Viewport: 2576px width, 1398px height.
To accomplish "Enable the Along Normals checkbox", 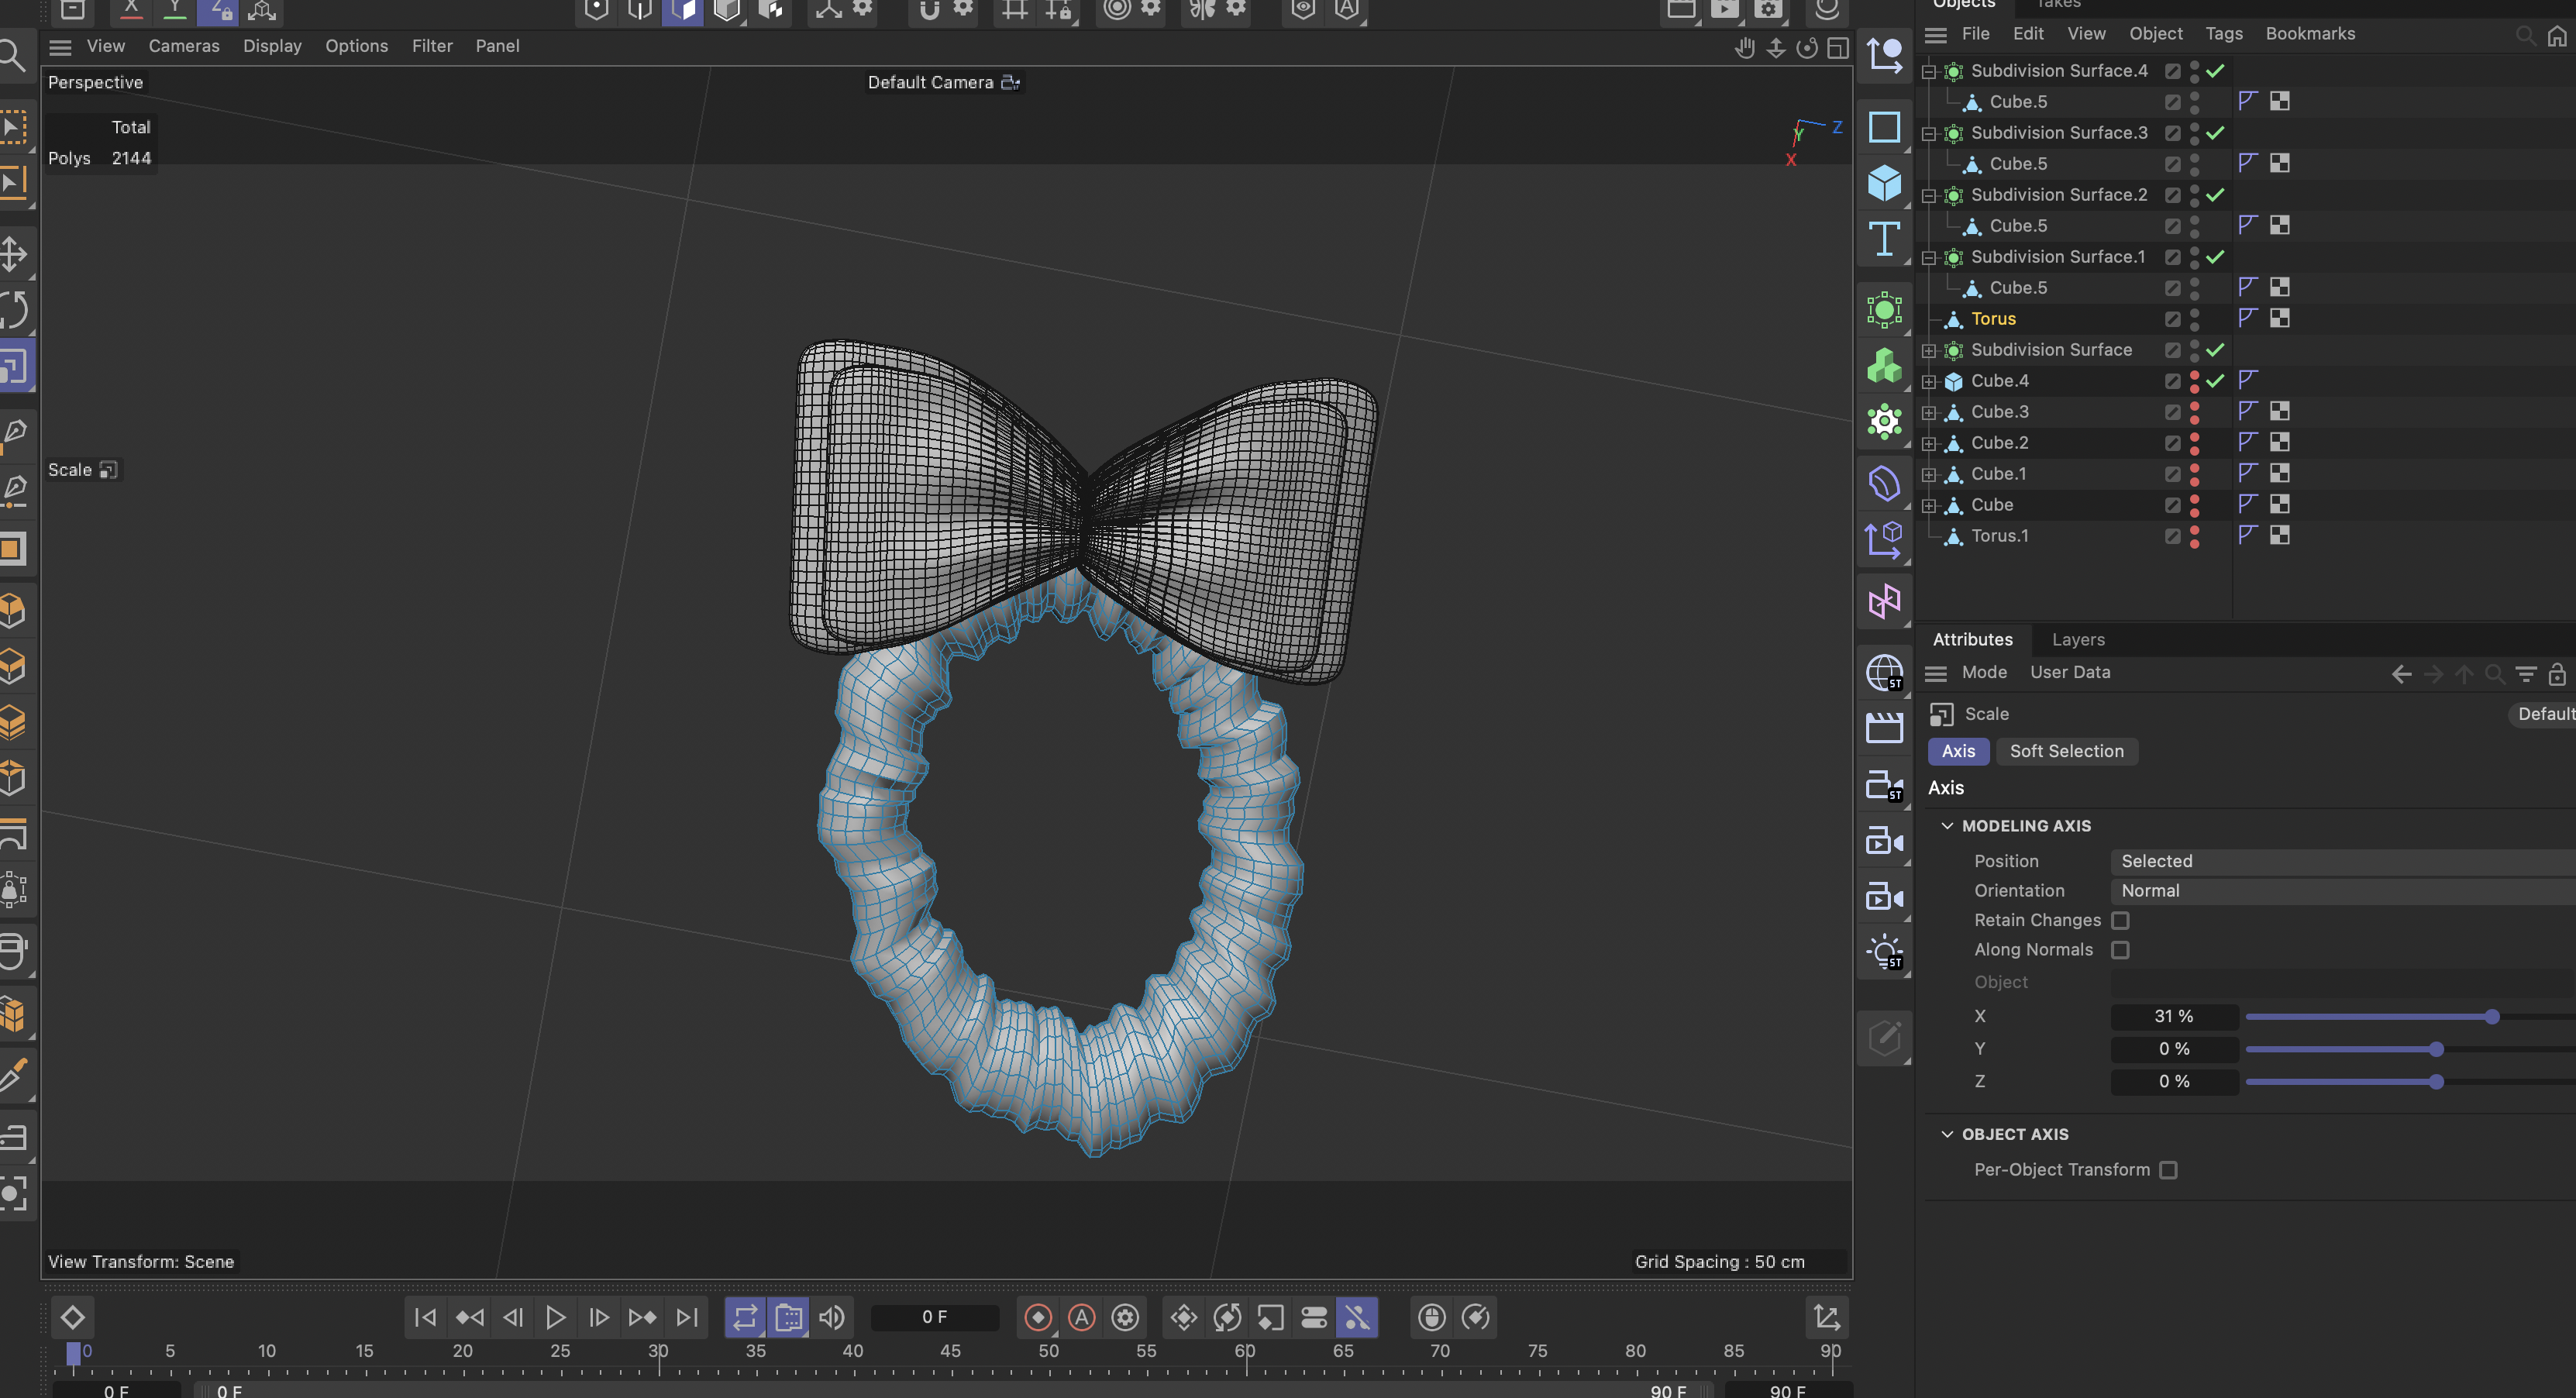I will pyautogui.click(x=2120, y=950).
